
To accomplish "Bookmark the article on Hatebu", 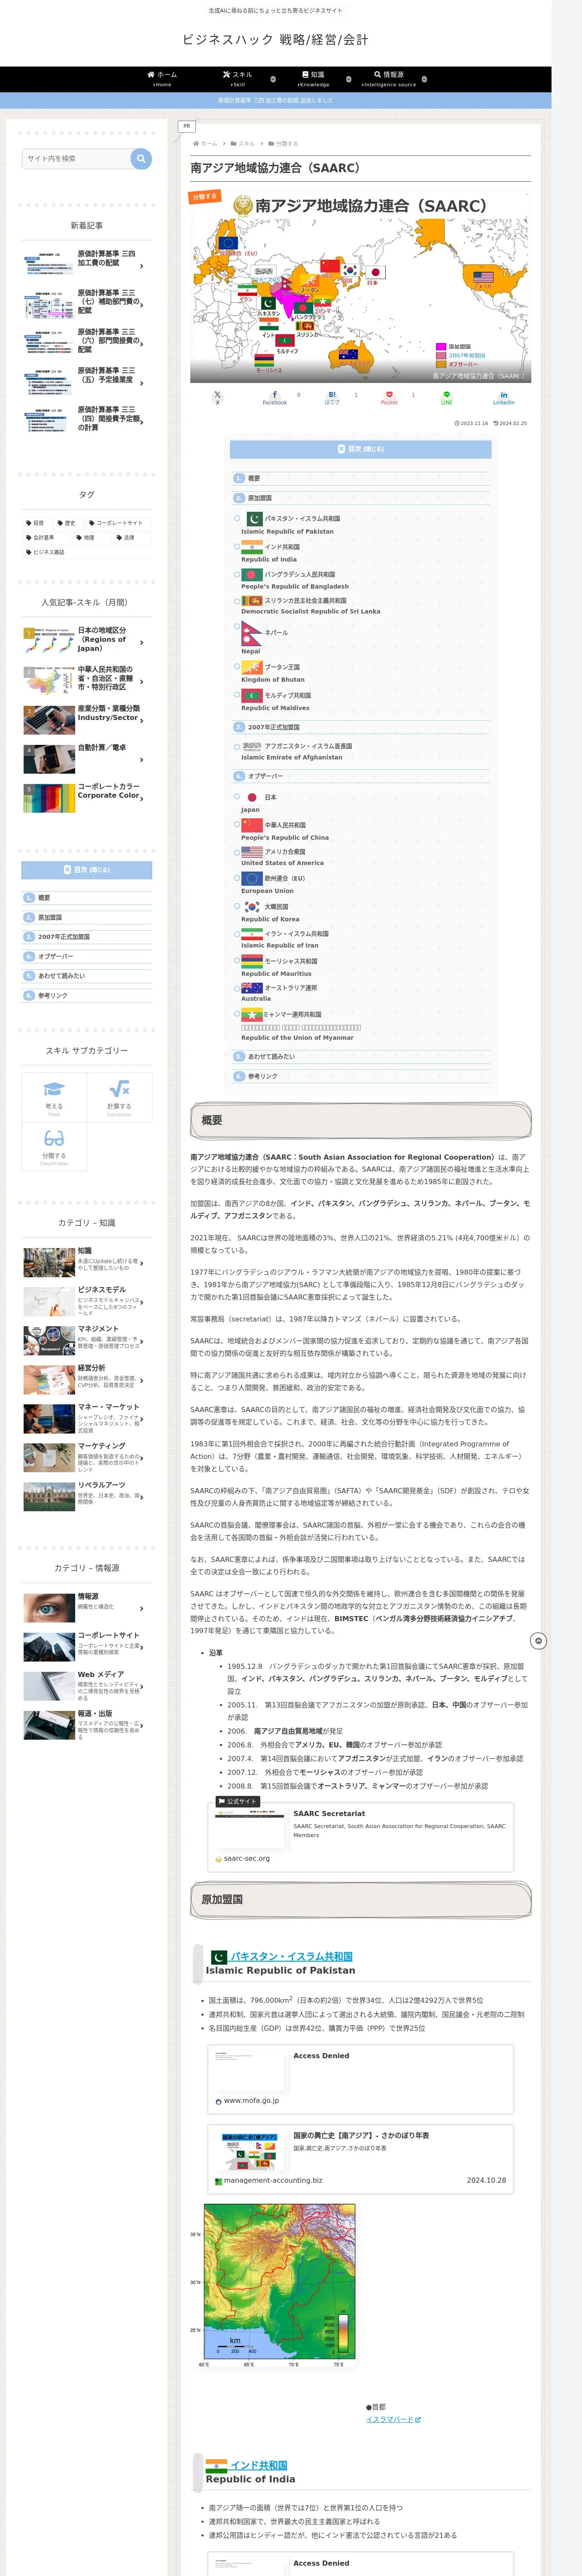I will point(332,398).
